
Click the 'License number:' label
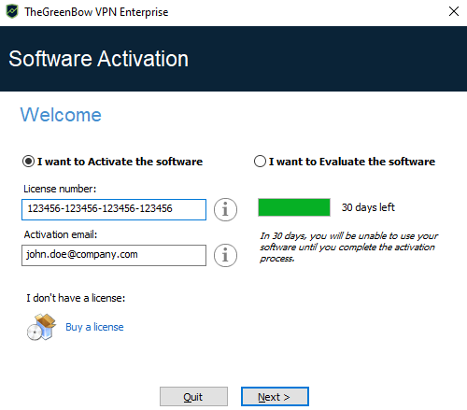coord(60,189)
